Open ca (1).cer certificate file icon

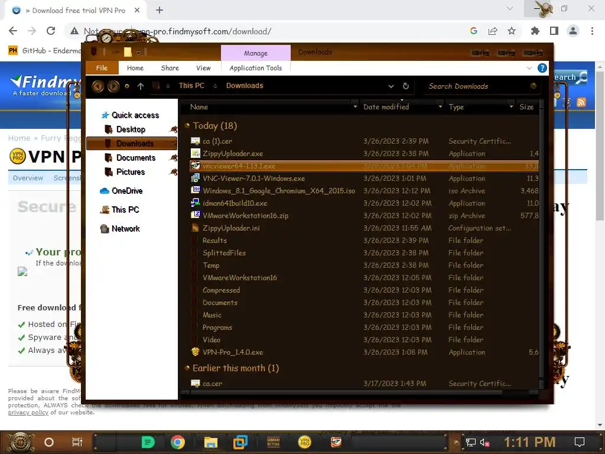point(196,141)
